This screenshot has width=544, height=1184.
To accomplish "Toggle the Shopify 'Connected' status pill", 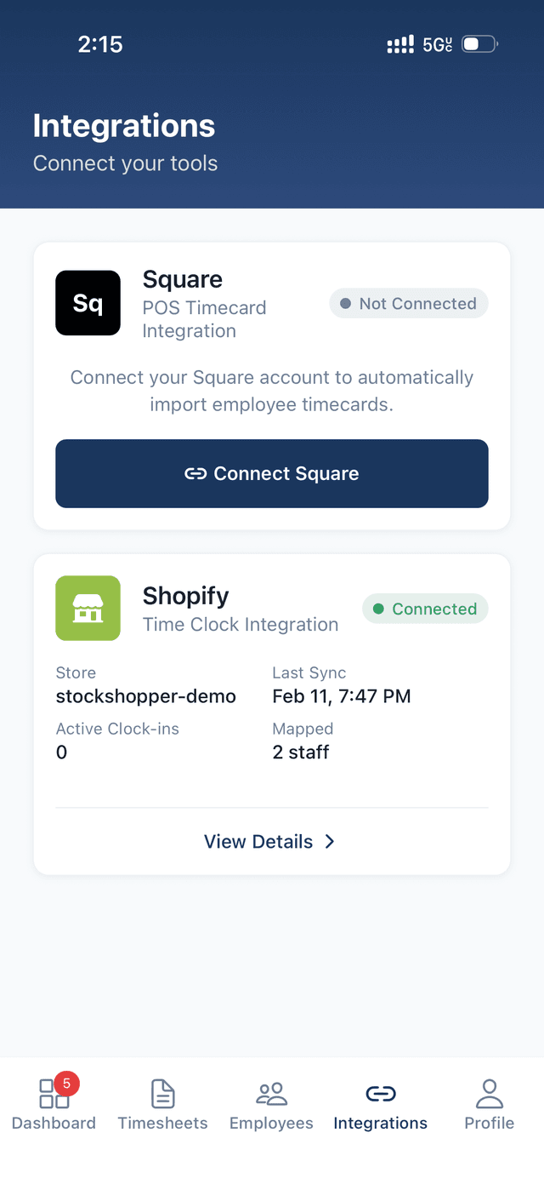I will [425, 609].
